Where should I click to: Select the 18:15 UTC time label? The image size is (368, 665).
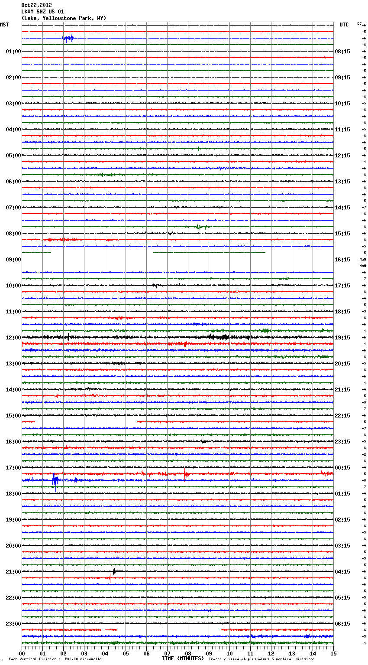click(342, 312)
